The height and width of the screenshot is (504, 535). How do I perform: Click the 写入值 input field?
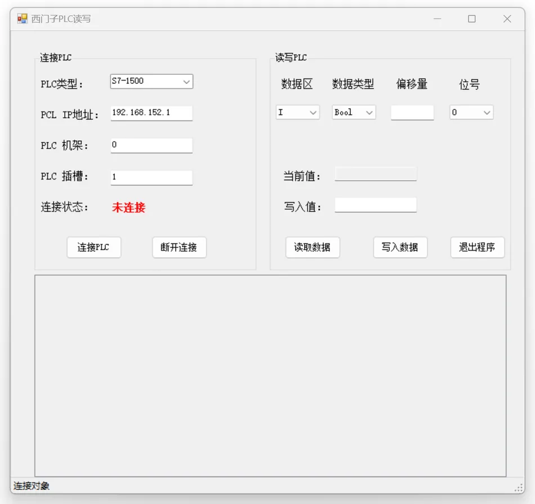click(x=375, y=205)
